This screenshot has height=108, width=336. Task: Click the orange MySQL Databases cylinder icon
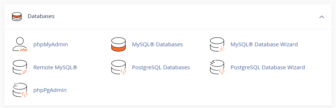pos(118,45)
